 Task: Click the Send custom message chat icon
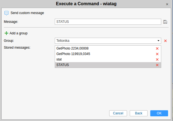coord(7,13)
